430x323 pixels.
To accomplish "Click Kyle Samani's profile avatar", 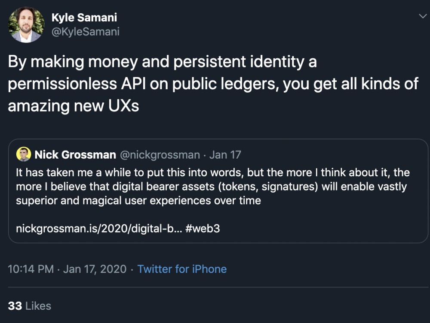I will coord(26,25).
